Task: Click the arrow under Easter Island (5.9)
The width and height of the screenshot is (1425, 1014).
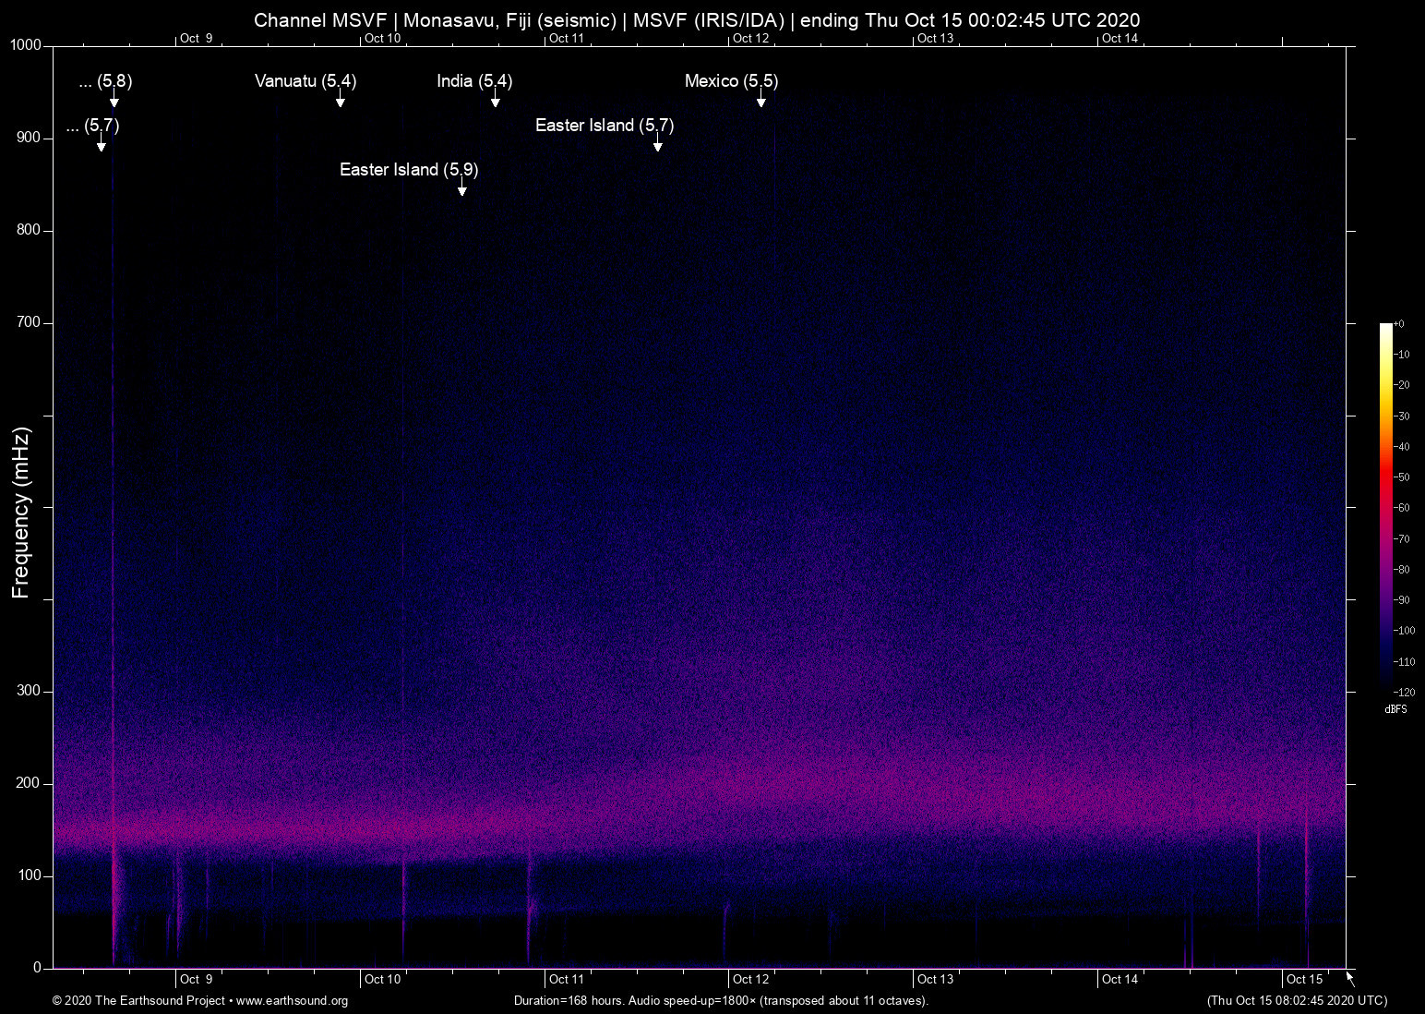Action: [462, 189]
